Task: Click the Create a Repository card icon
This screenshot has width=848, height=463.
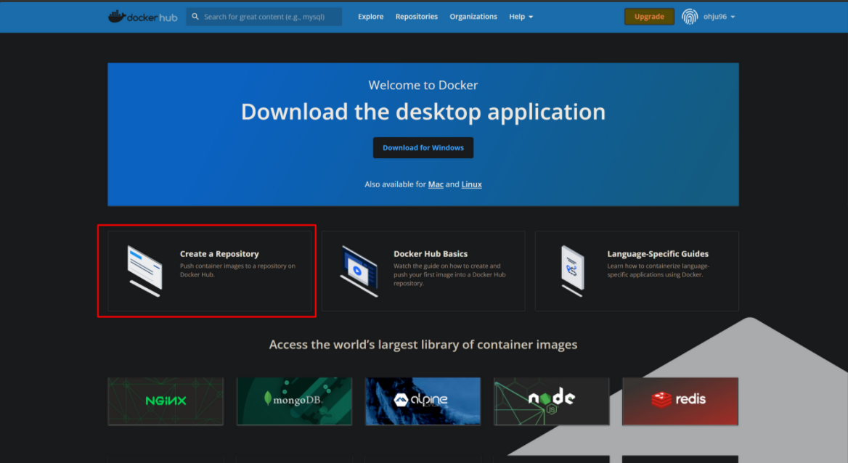Action: pos(144,271)
